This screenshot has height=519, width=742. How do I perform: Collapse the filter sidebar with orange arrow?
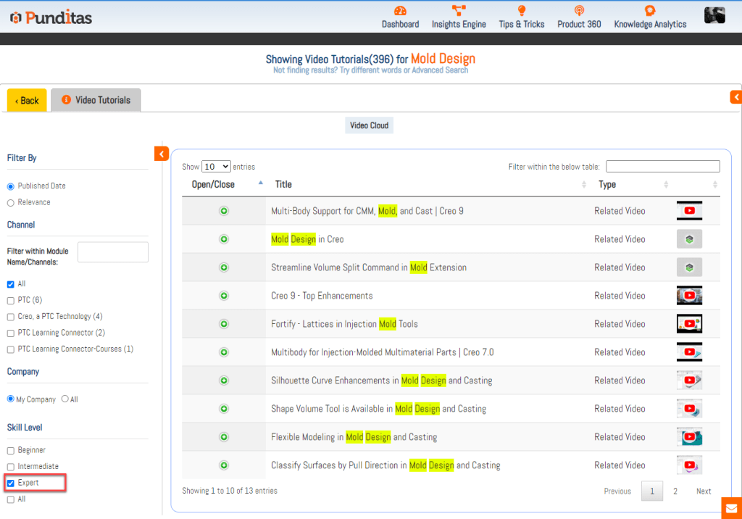pos(161,153)
